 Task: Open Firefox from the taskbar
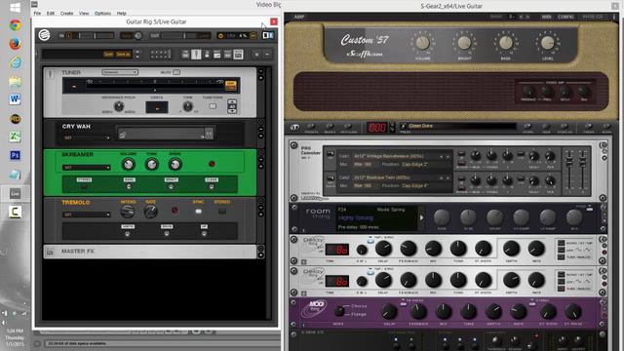(16, 44)
